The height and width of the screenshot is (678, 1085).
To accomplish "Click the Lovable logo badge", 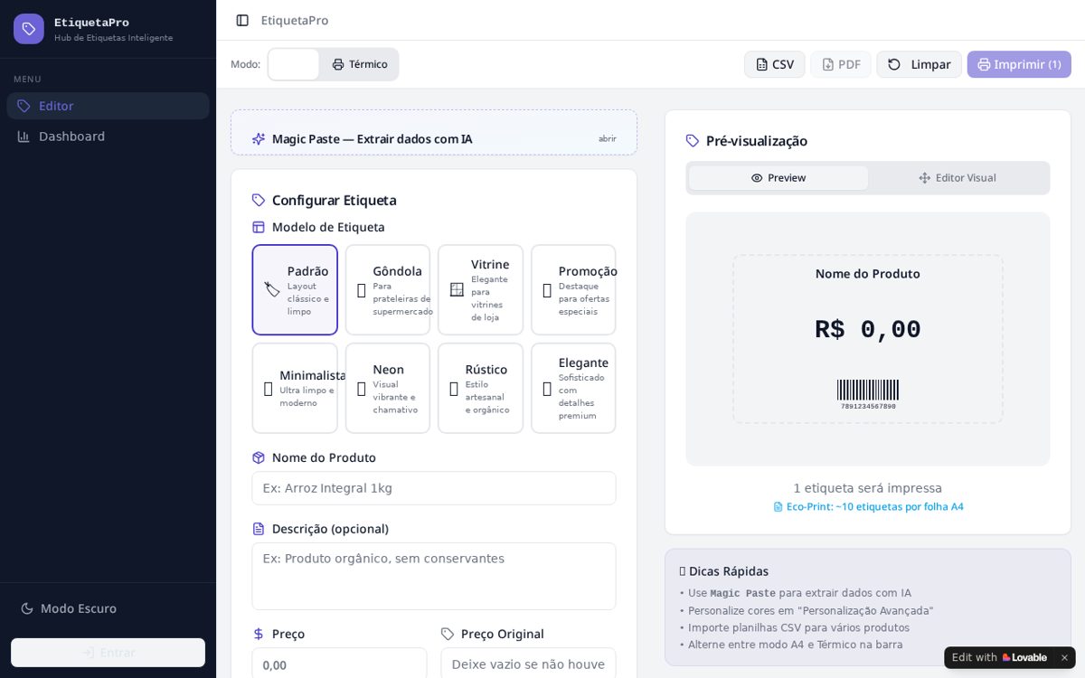I will pos(1024,657).
